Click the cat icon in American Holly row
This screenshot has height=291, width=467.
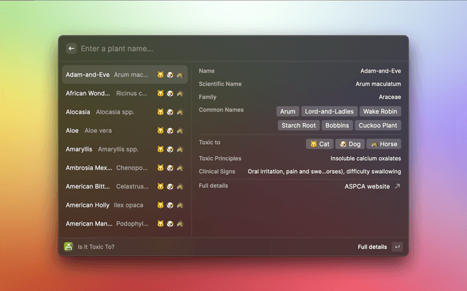click(161, 205)
